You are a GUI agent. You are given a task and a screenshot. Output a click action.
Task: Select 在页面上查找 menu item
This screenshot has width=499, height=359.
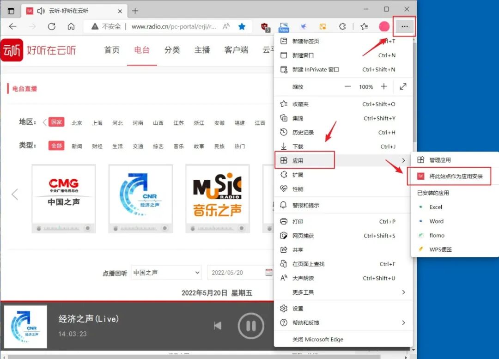(343, 264)
